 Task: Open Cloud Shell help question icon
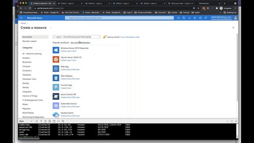coord(41,121)
